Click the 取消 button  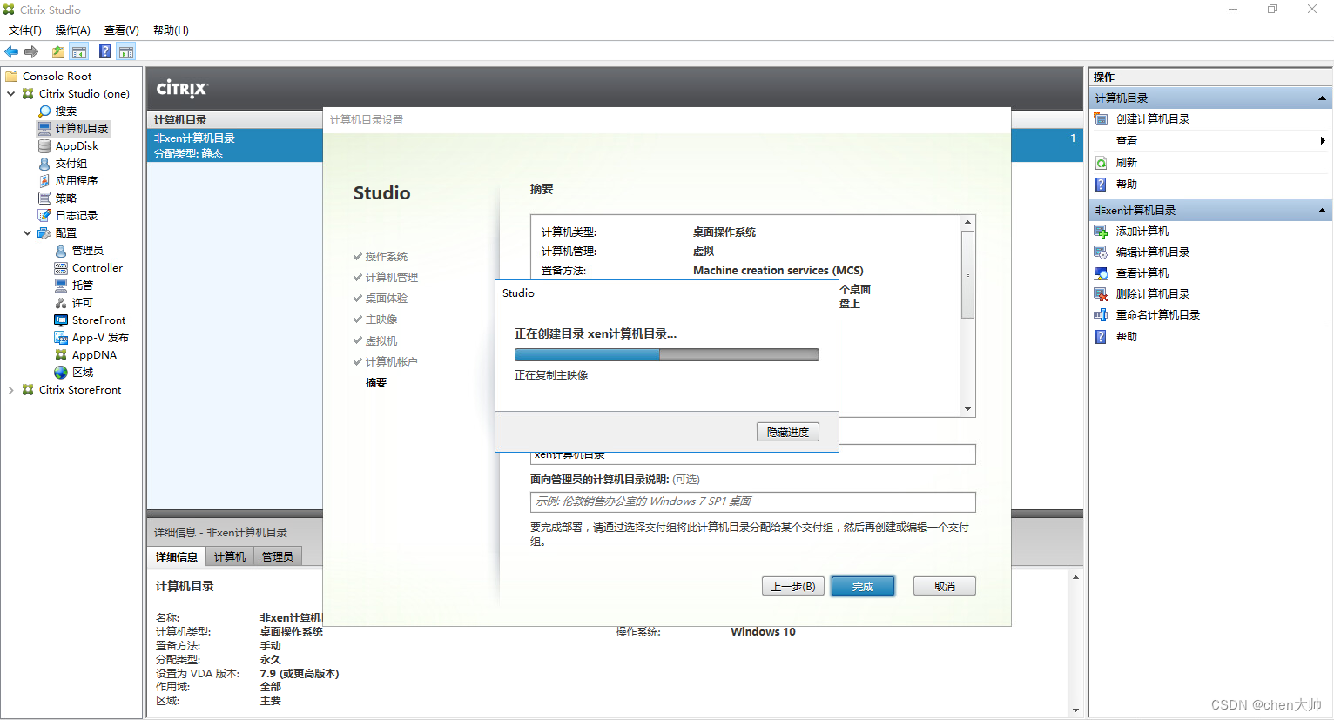tap(945, 587)
